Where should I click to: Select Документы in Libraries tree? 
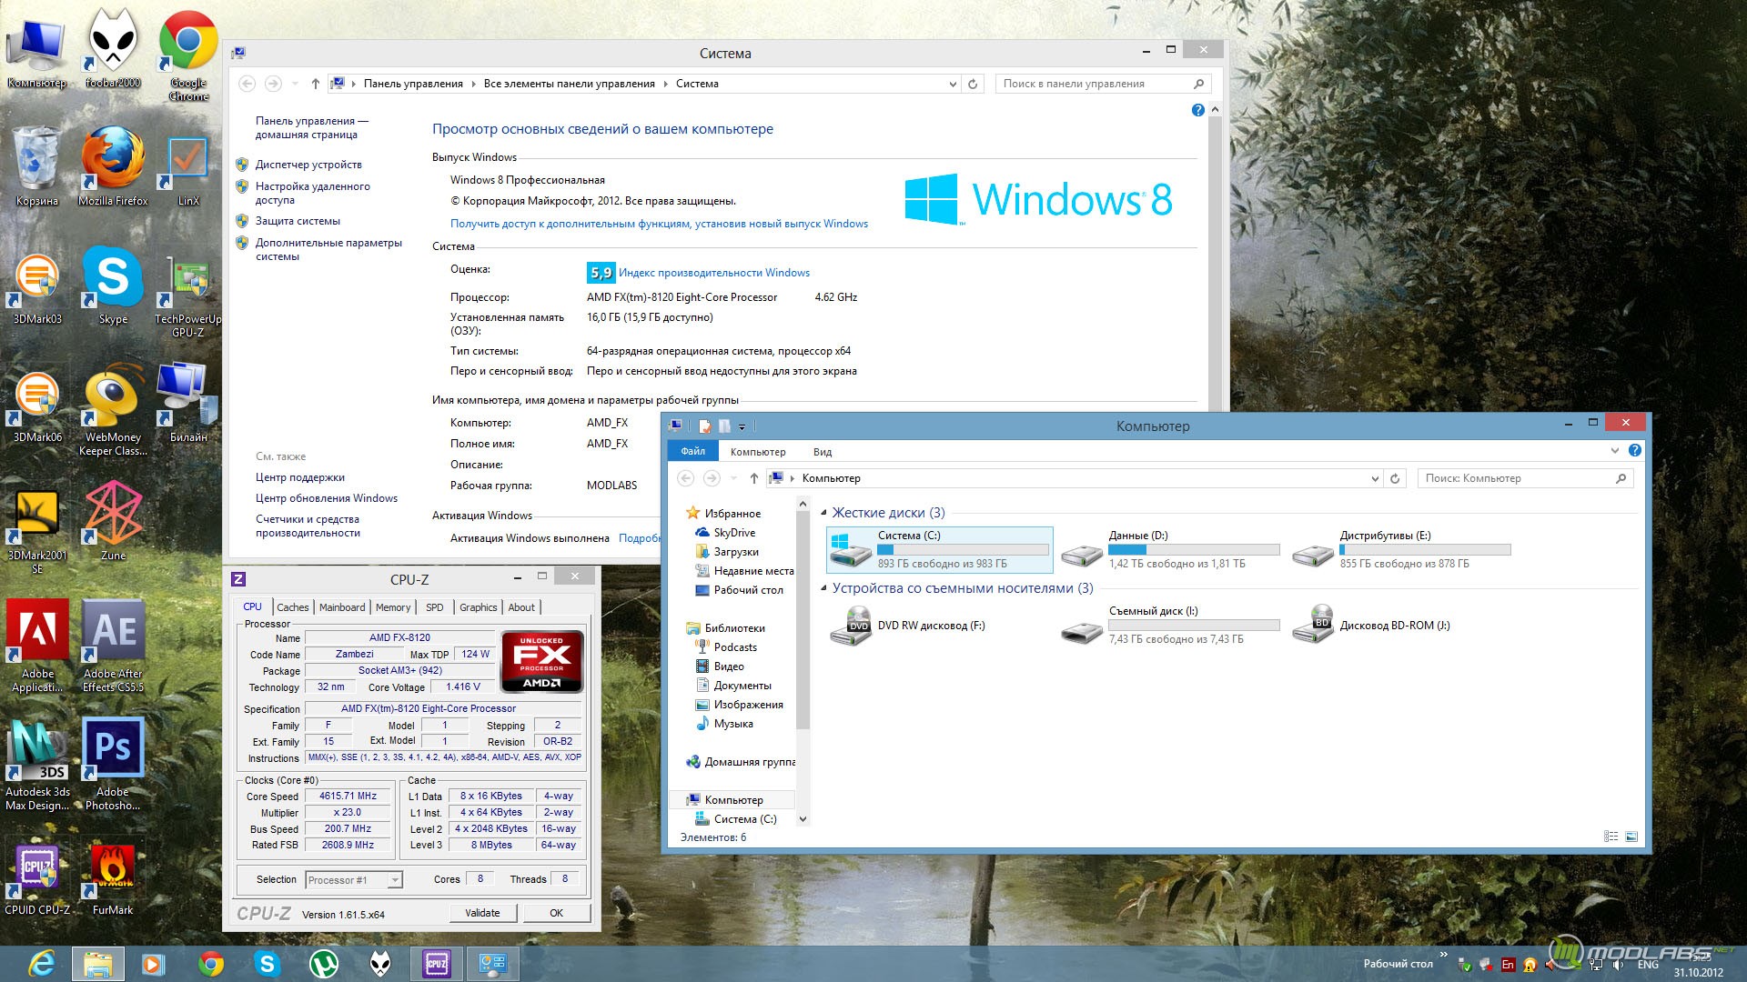point(742,686)
